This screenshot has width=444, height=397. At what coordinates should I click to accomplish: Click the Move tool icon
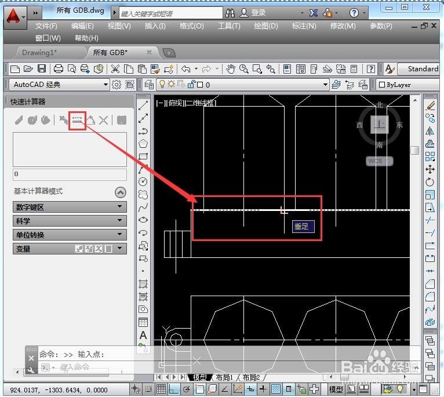430,169
